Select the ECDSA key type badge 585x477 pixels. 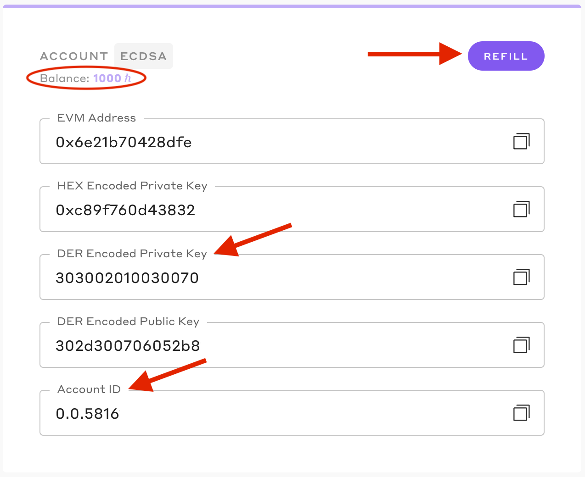(x=143, y=56)
